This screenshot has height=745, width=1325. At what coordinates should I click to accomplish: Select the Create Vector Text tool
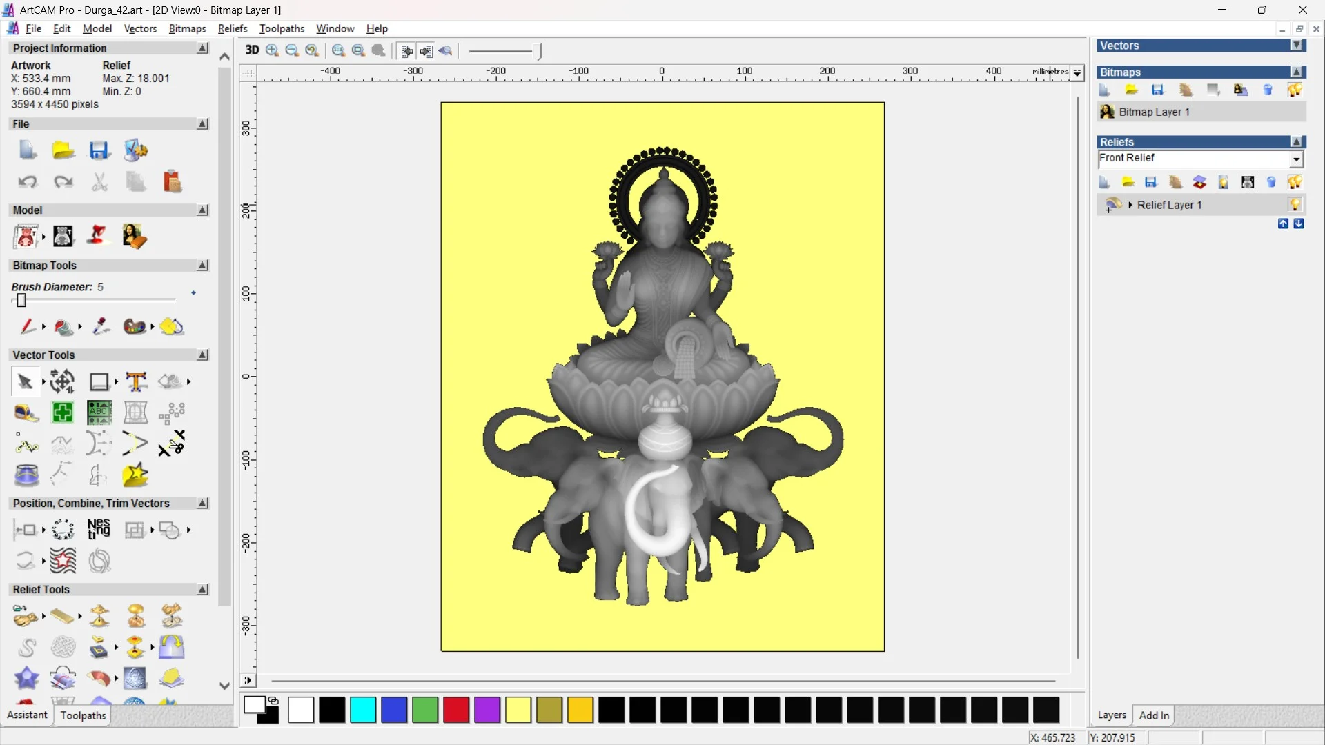click(x=136, y=381)
